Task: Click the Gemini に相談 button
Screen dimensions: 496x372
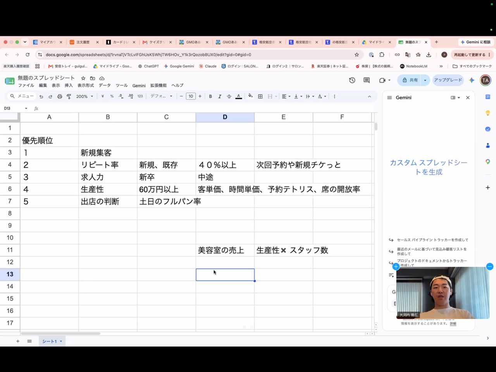Action: pyautogui.click(x=475, y=42)
